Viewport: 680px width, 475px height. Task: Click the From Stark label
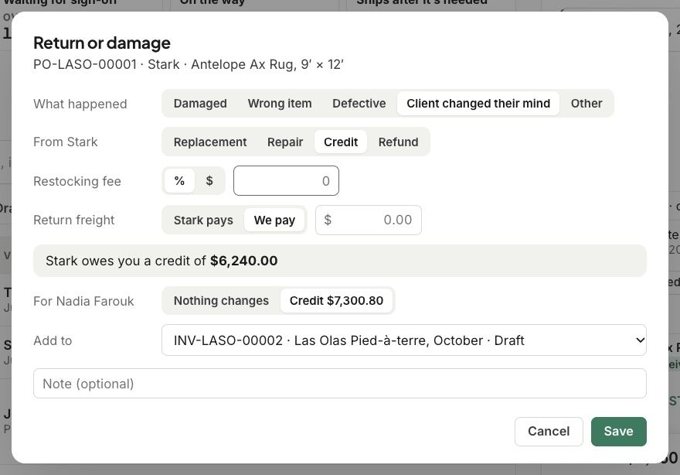66,142
